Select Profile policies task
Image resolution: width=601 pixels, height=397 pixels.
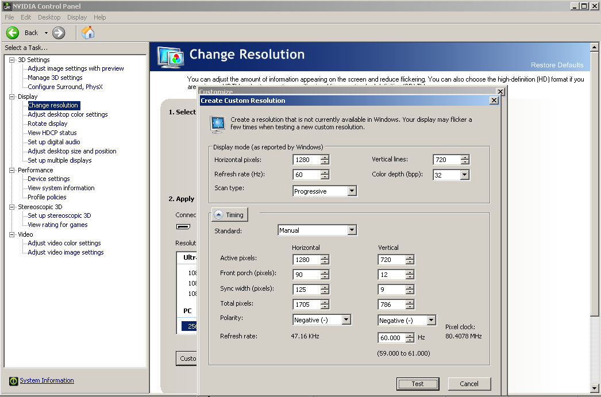point(47,197)
